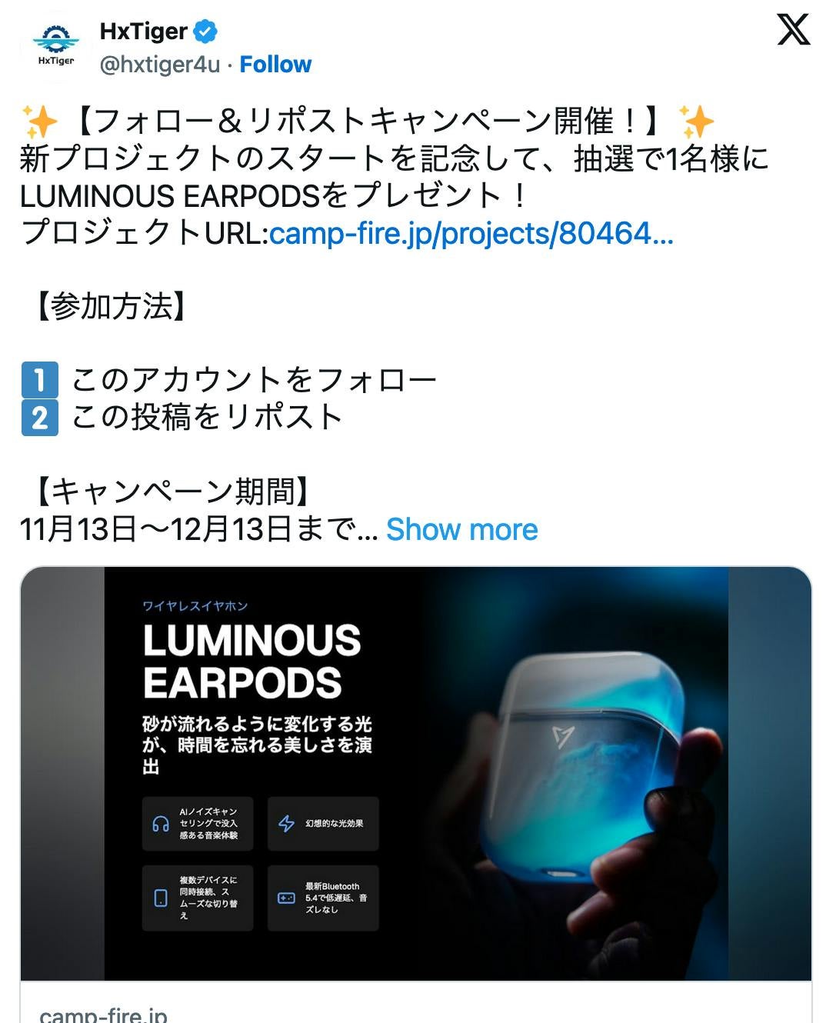Click the X logo icon

pyautogui.click(x=793, y=30)
